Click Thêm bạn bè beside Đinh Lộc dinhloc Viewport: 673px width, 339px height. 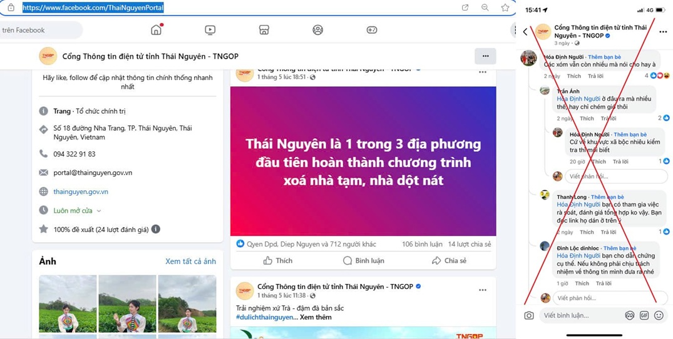[620, 248]
